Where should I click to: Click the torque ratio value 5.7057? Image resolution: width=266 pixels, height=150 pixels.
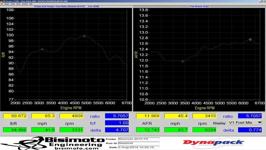pyautogui.click(x=117, y=116)
